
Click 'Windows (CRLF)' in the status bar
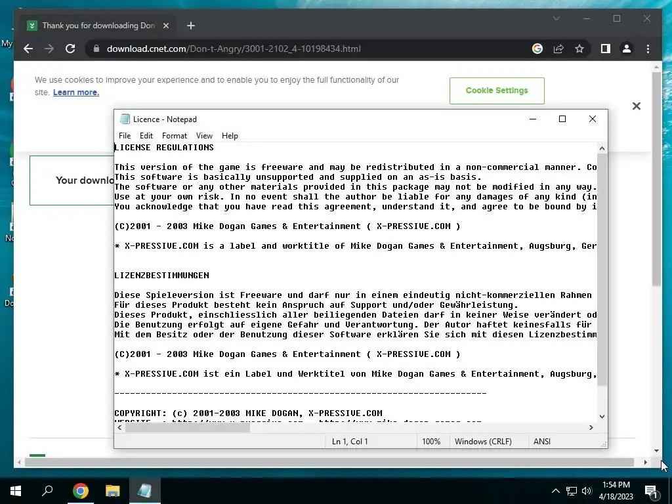tap(483, 442)
